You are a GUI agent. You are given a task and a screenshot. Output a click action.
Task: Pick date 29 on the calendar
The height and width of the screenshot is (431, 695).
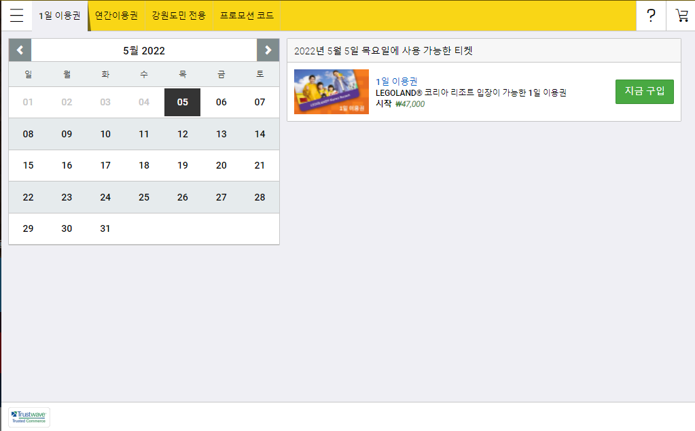28,229
